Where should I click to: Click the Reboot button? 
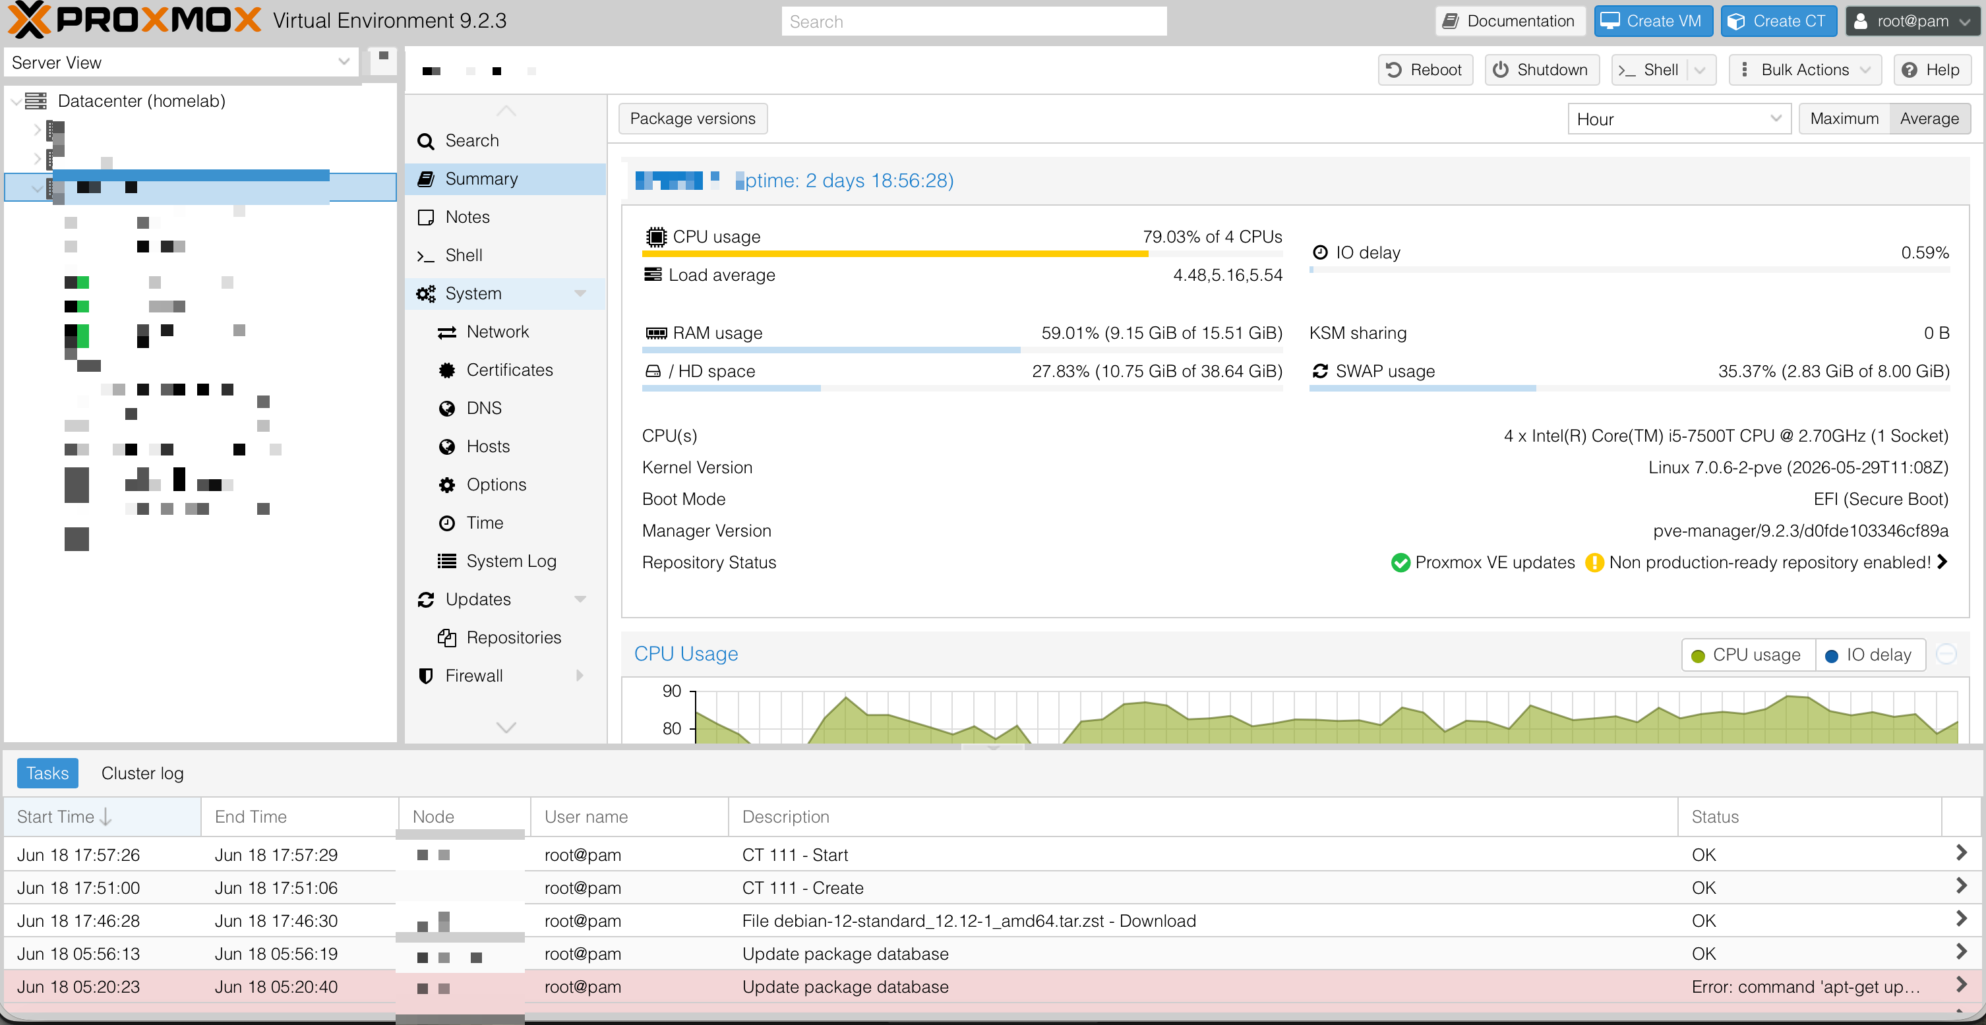tap(1426, 70)
